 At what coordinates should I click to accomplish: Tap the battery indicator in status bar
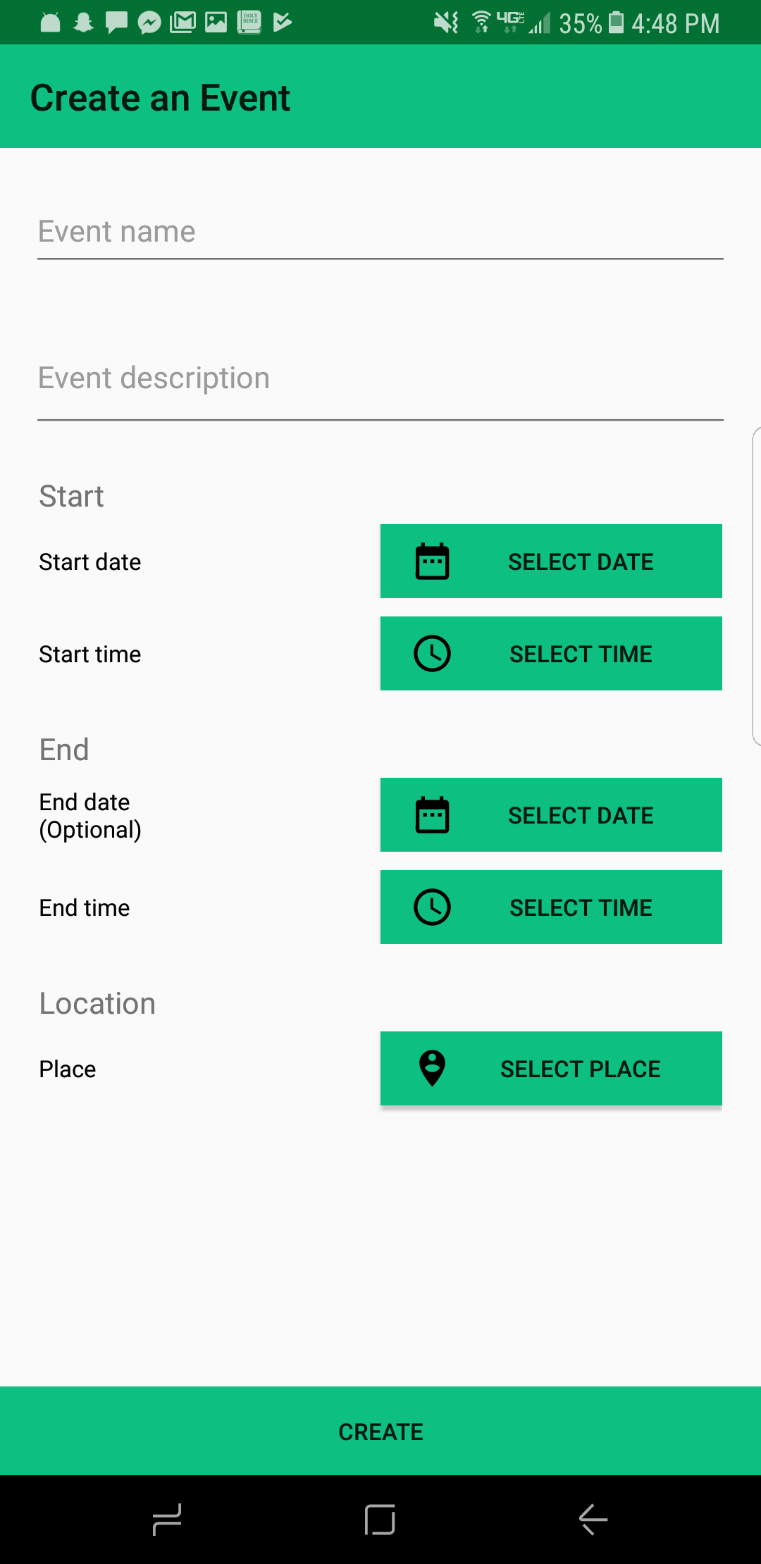pyautogui.click(x=617, y=23)
